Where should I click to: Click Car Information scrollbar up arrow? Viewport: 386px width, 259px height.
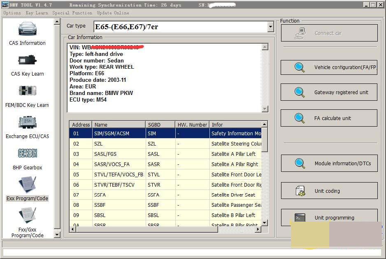(265, 47)
